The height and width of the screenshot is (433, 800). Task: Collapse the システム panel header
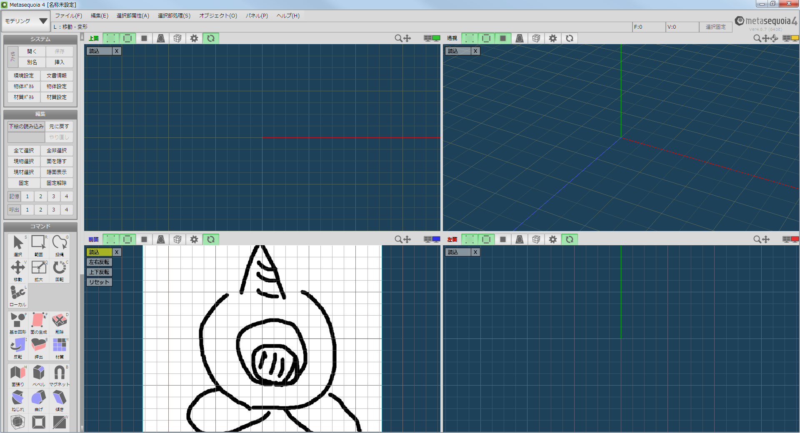[40, 39]
